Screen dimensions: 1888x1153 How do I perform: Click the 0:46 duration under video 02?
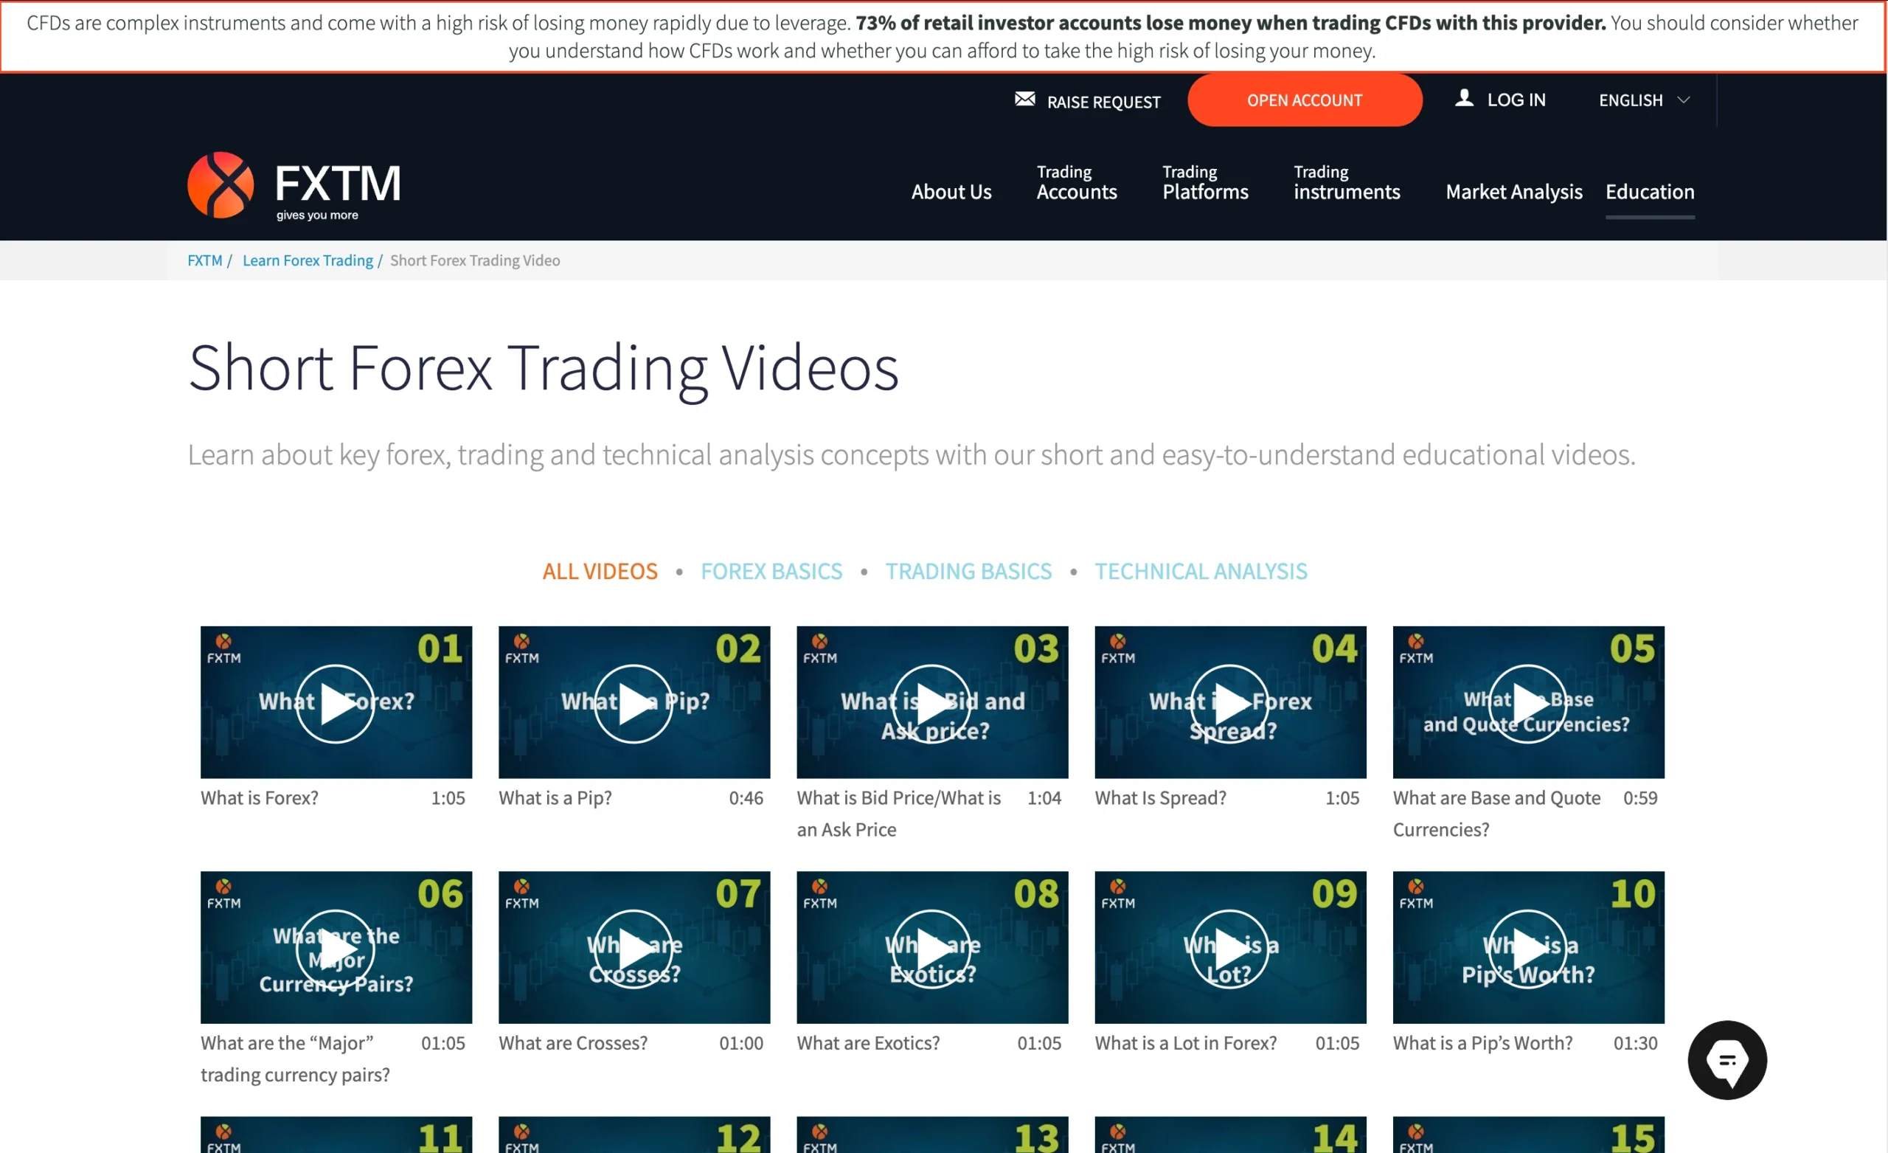[746, 798]
